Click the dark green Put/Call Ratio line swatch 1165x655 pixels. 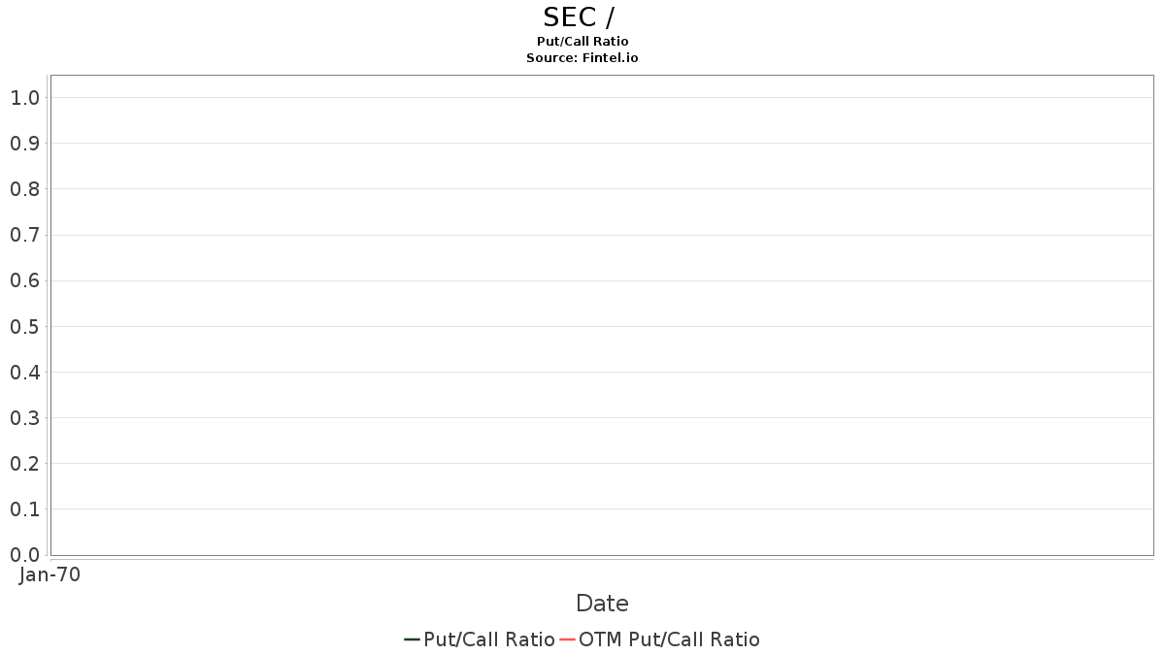coord(412,639)
